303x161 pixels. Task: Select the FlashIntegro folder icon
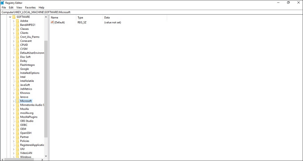[17, 65]
